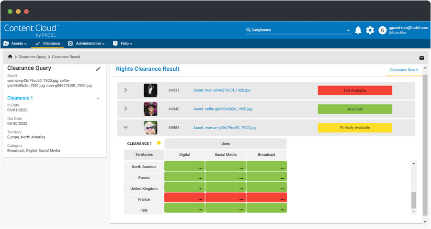Select the Clearance Result tab
The width and height of the screenshot is (431, 229).
click(404, 70)
